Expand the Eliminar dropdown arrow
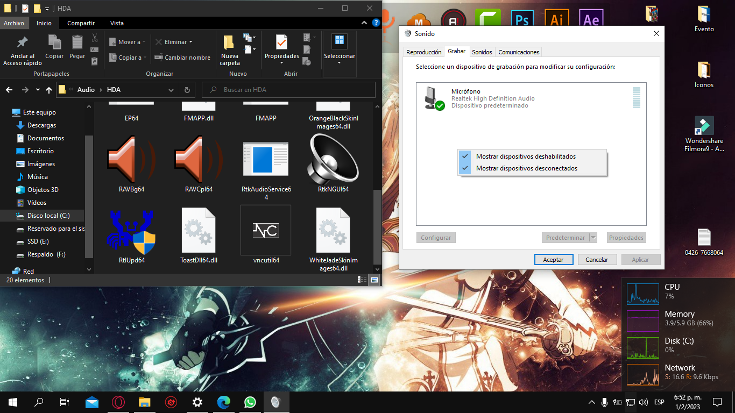The height and width of the screenshot is (413, 735). [190, 42]
